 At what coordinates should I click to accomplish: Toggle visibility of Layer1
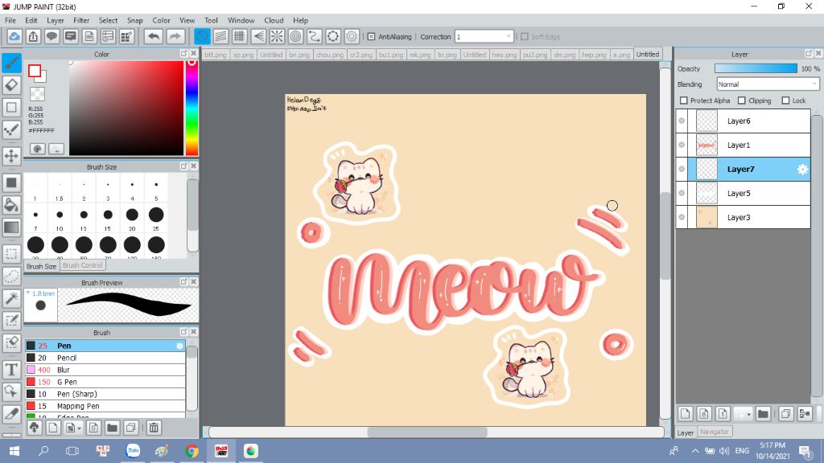[x=682, y=145]
